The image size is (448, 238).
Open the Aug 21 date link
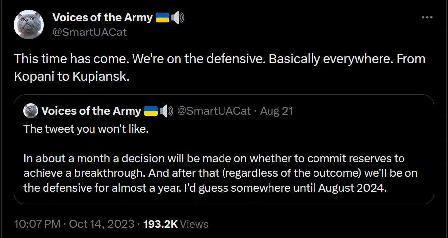click(276, 111)
